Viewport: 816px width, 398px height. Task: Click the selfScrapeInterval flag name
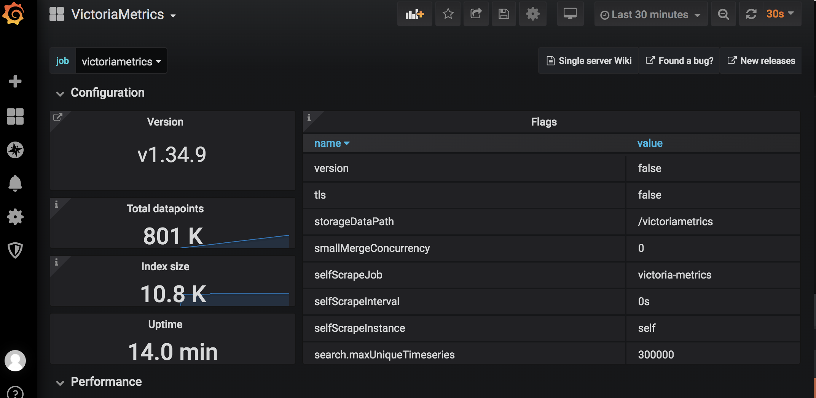tap(357, 301)
